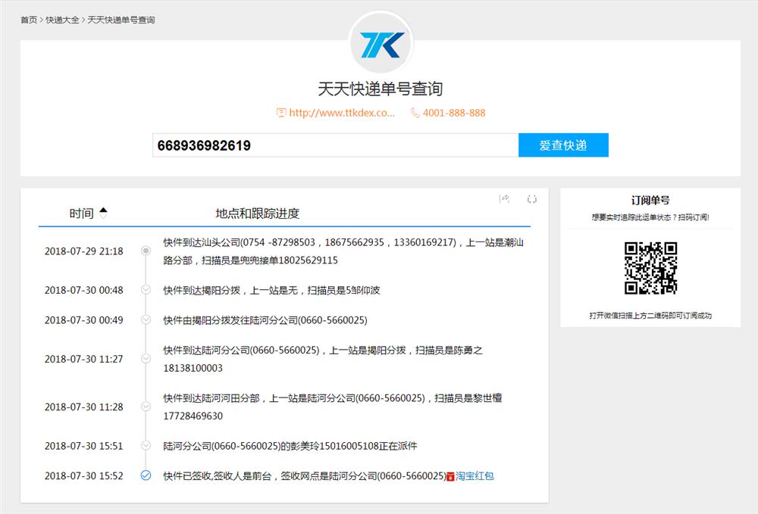Image resolution: width=758 pixels, height=514 pixels.
Task: Click the timeline node for 2018-07-30 00:49
Action: [x=146, y=319]
